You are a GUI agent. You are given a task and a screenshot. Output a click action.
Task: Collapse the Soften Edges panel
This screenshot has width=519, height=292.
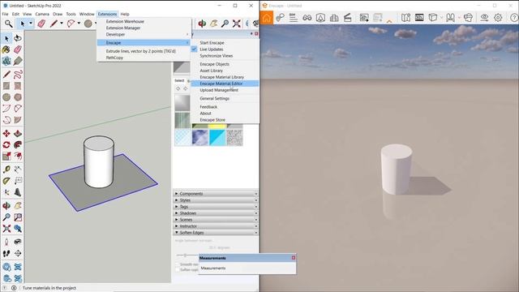[x=216, y=233]
